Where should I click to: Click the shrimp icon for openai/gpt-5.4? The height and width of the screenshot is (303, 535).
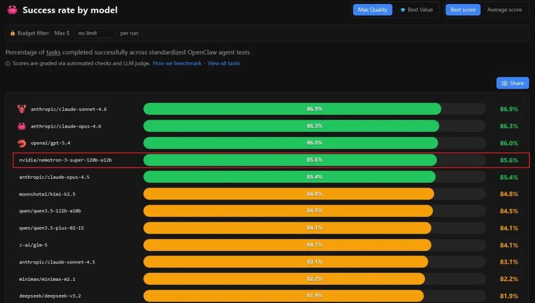21,143
